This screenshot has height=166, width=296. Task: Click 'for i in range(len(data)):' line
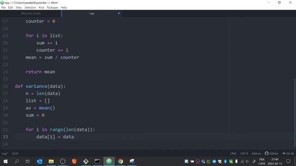coord(61,130)
